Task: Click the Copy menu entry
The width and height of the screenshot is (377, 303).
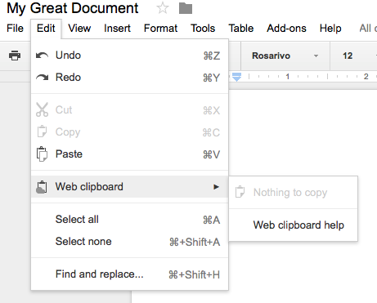Action: [130, 132]
